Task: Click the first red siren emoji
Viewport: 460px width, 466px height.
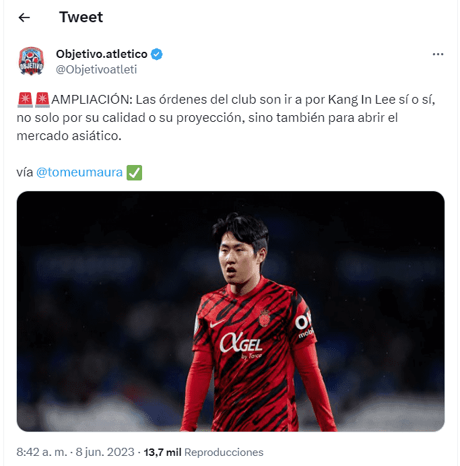Action: click(x=26, y=100)
